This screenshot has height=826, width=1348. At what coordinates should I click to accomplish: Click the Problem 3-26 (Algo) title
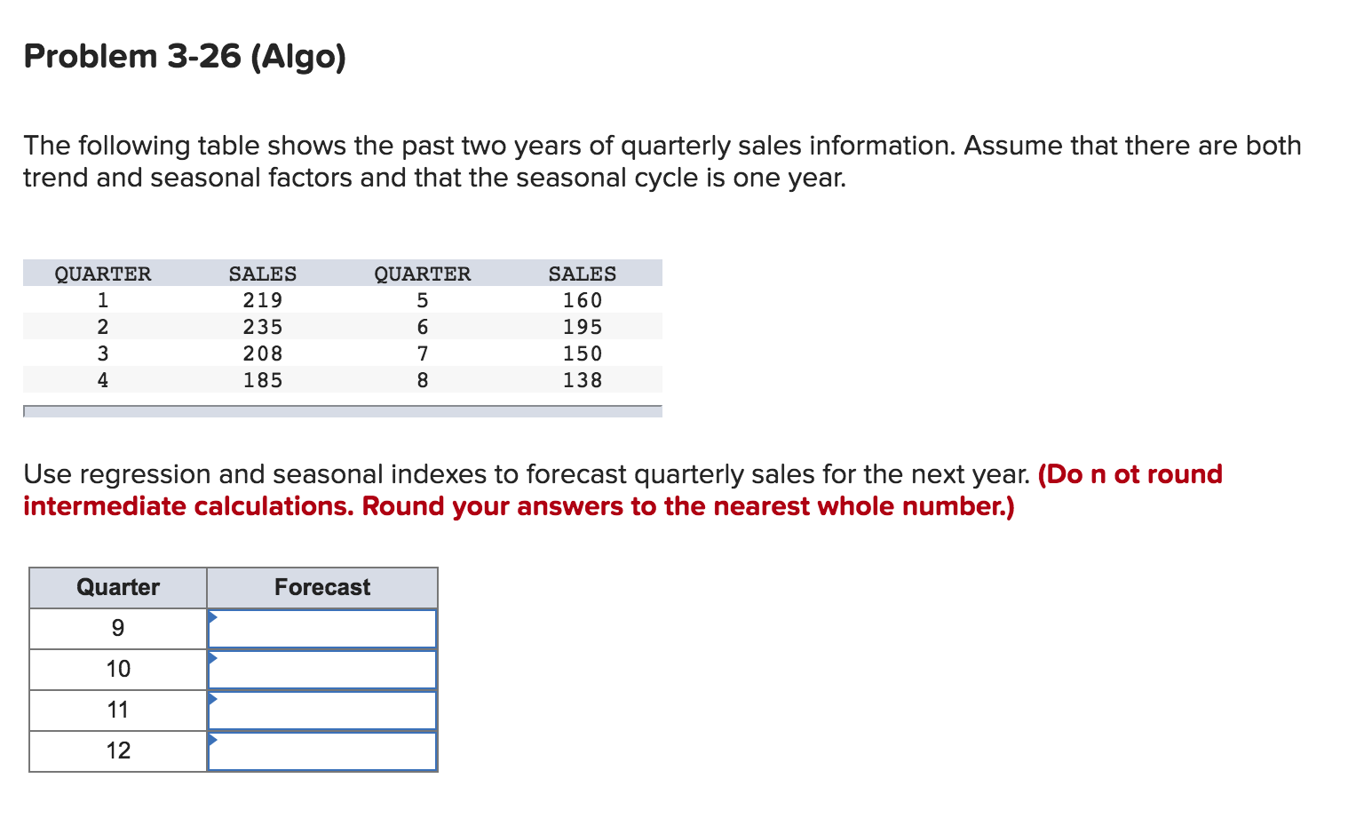coord(185,56)
